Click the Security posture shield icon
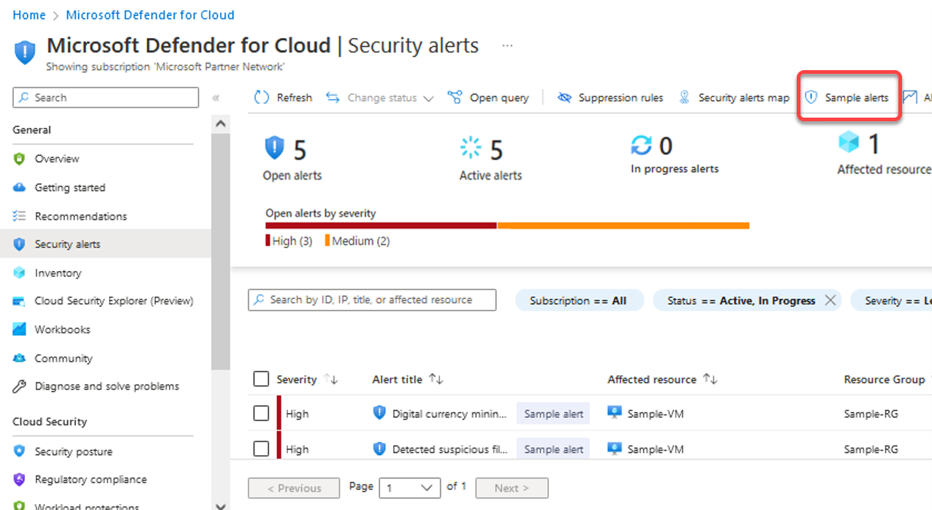Viewport: 932px width, 510px height. [x=20, y=452]
